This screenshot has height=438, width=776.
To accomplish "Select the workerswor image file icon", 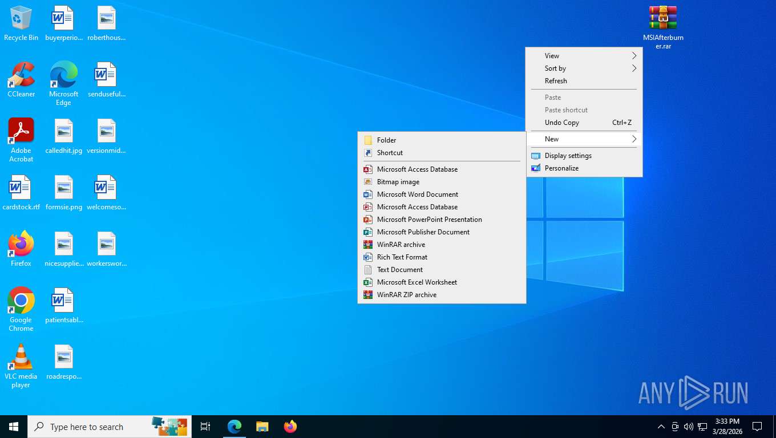I will click(x=107, y=249).
